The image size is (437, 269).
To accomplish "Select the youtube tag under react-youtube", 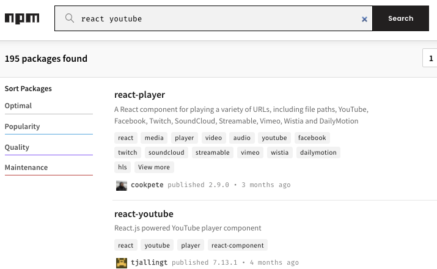I will [x=157, y=245].
